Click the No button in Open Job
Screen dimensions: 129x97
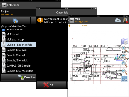[x=51, y=85]
